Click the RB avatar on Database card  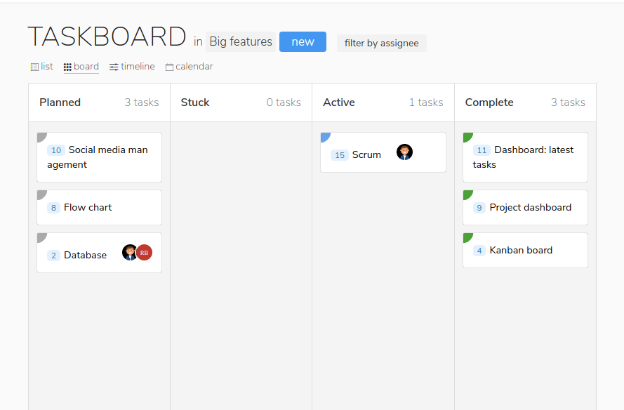click(x=145, y=252)
